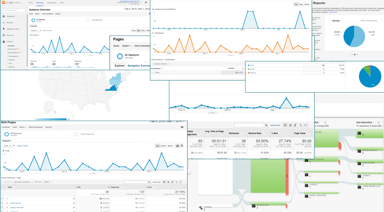
Task: Click help icon beside Bounce Rate header
Action: [x=264, y=133]
